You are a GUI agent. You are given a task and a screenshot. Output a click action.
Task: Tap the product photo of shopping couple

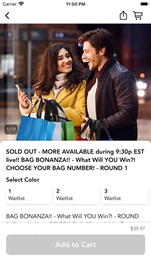point(75,82)
